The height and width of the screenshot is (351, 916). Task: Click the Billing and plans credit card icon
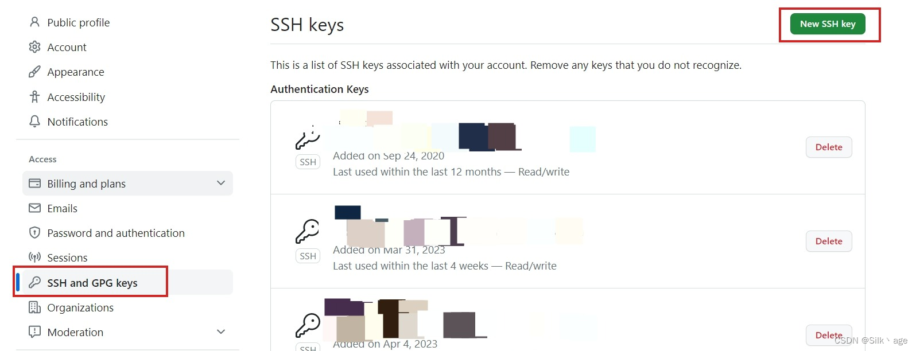click(x=34, y=183)
